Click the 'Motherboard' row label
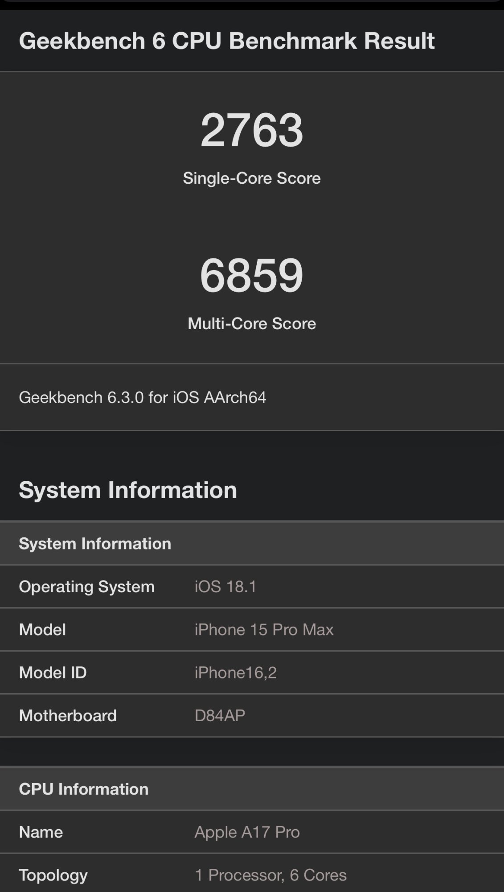This screenshot has width=504, height=892. point(68,715)
